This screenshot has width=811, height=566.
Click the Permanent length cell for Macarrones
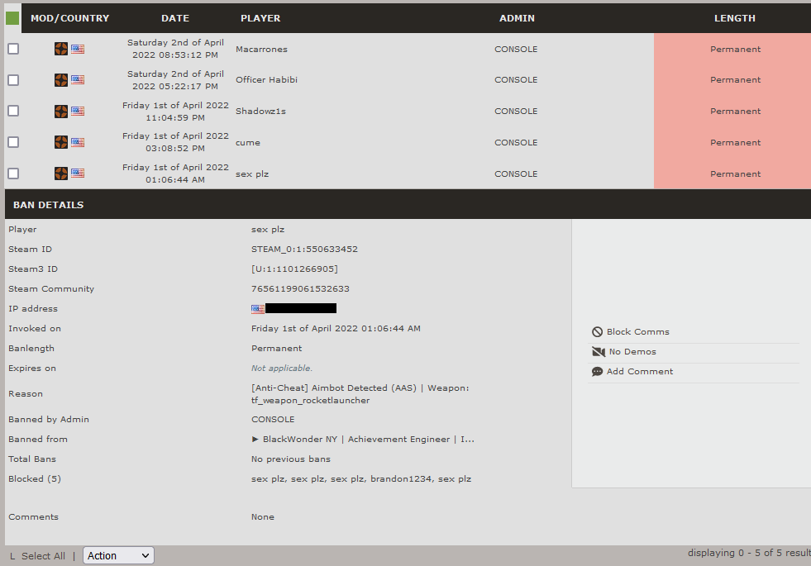pyautogui.click(x=732, y=49)
